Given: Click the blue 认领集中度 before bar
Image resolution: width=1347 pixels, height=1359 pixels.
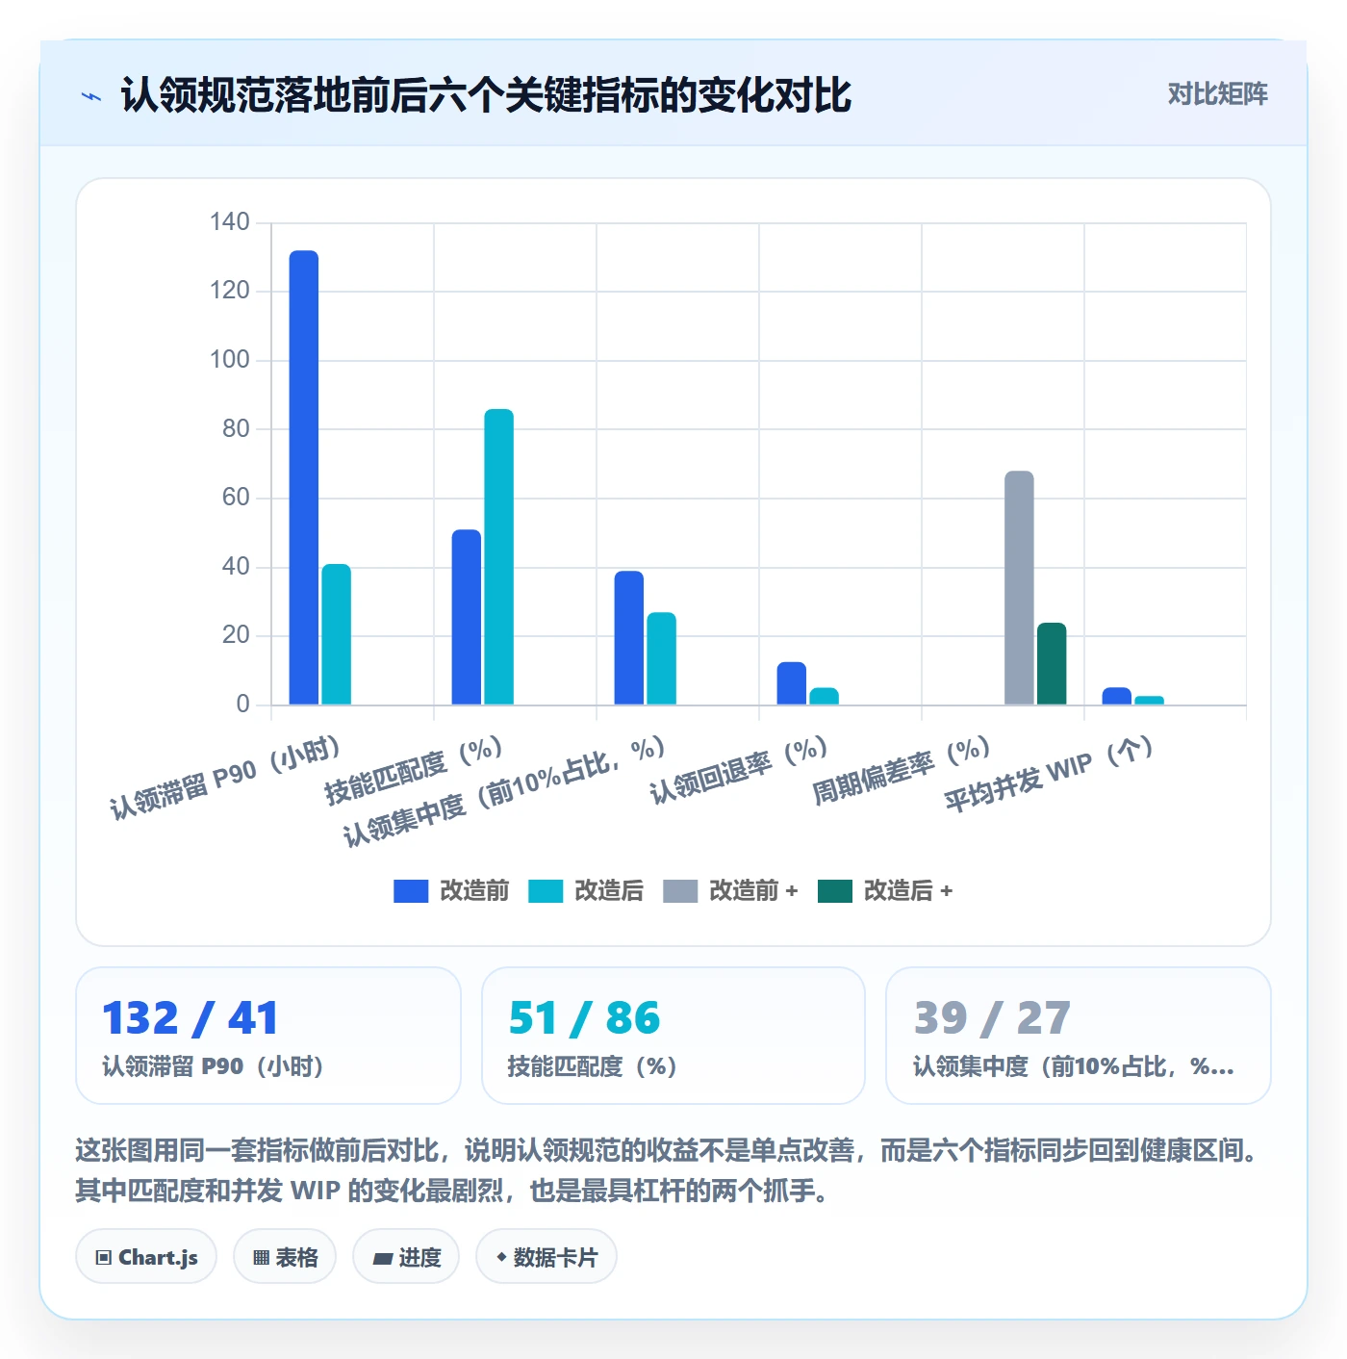Looking at the screenshot, I should pyautogui.click(x=629, y=638).
